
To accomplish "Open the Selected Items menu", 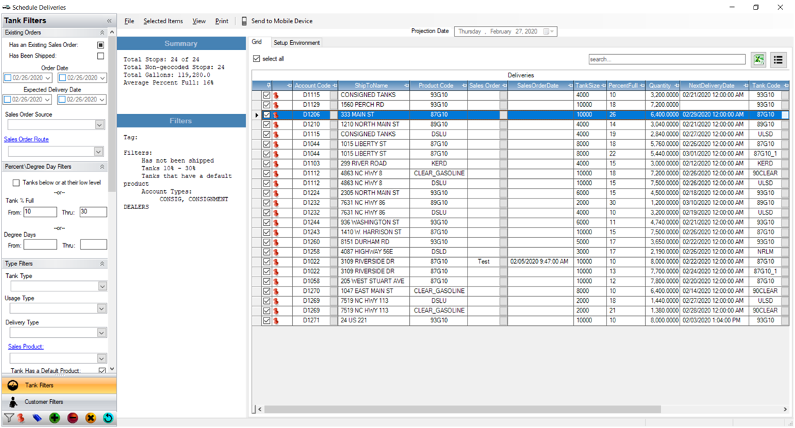I will pyautogui.click(x=163, y=21).
